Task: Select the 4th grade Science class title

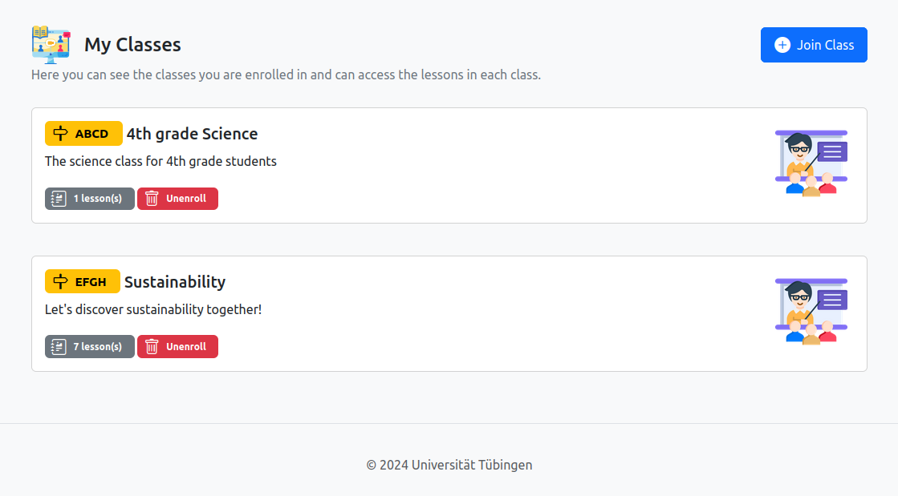Action: click(192, 134)
